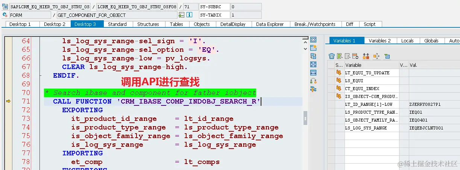Click the SY-TABIX field

[x=214, y=15]
